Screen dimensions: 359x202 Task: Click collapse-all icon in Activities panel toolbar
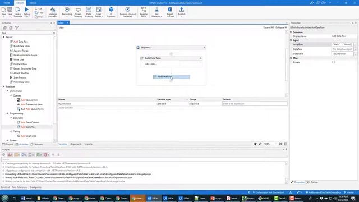[x=11, y=27]
